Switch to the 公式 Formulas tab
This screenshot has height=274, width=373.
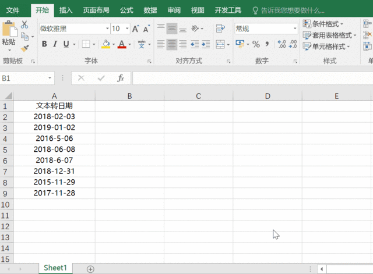[126, 10]
